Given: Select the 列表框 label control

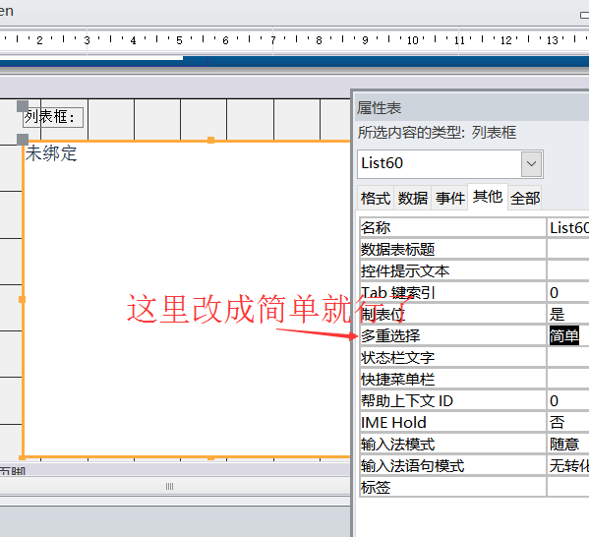Looking at the screenshot, I should [52, 117].
